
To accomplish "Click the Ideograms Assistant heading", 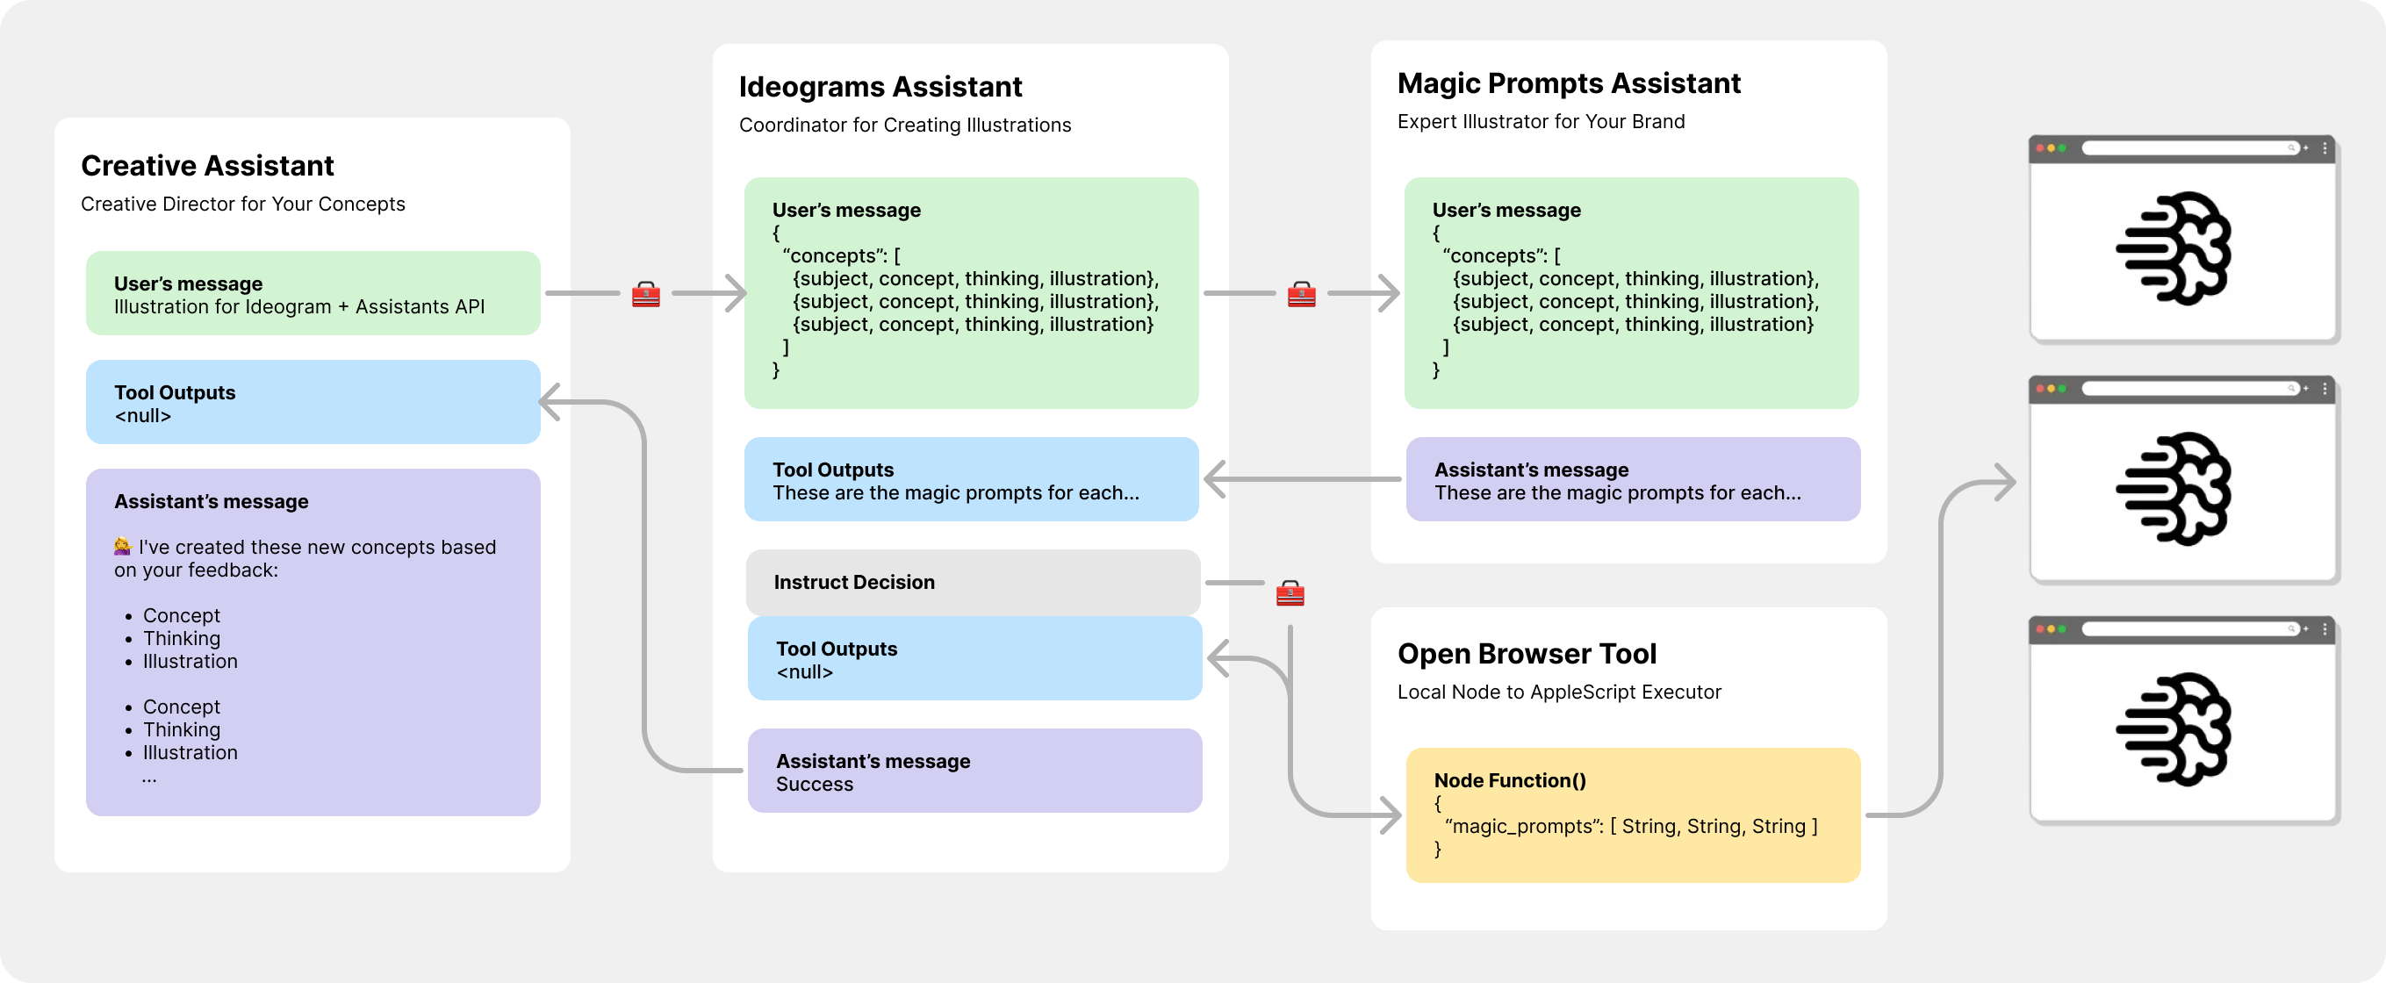I will [x=880, y=87].
